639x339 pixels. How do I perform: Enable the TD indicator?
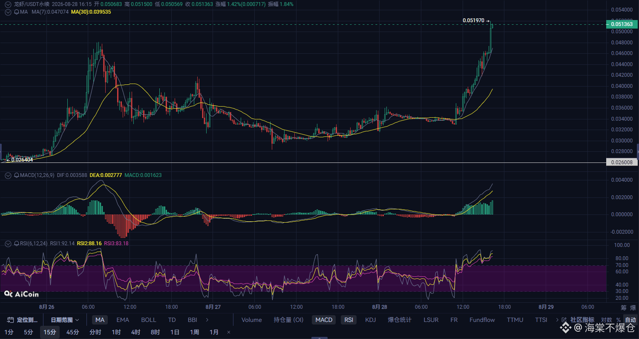pyautogui.click(x=172, y=320)
